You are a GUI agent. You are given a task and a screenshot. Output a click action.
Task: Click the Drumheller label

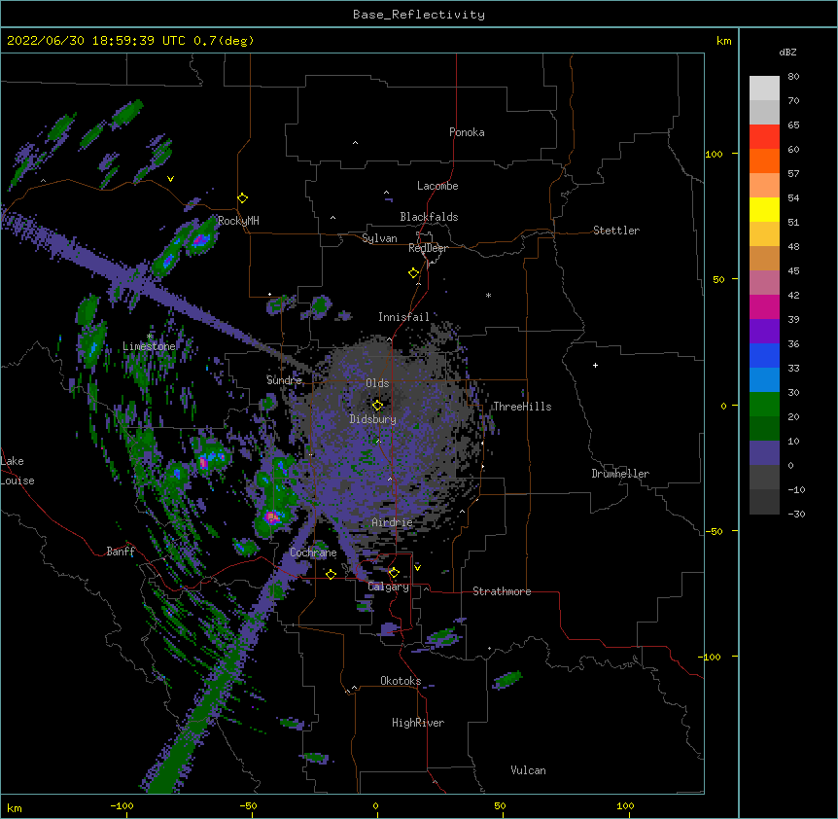click(x=620, y=474)
